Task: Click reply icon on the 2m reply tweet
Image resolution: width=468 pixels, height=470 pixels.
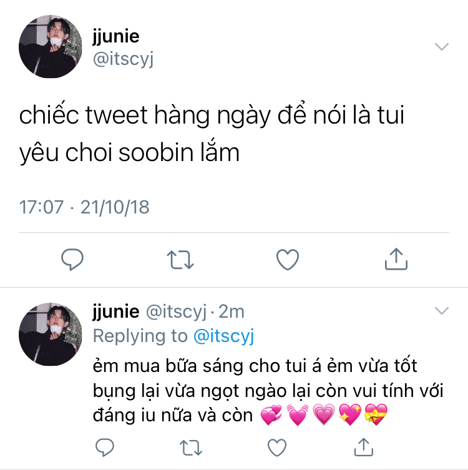Action: 105,448
